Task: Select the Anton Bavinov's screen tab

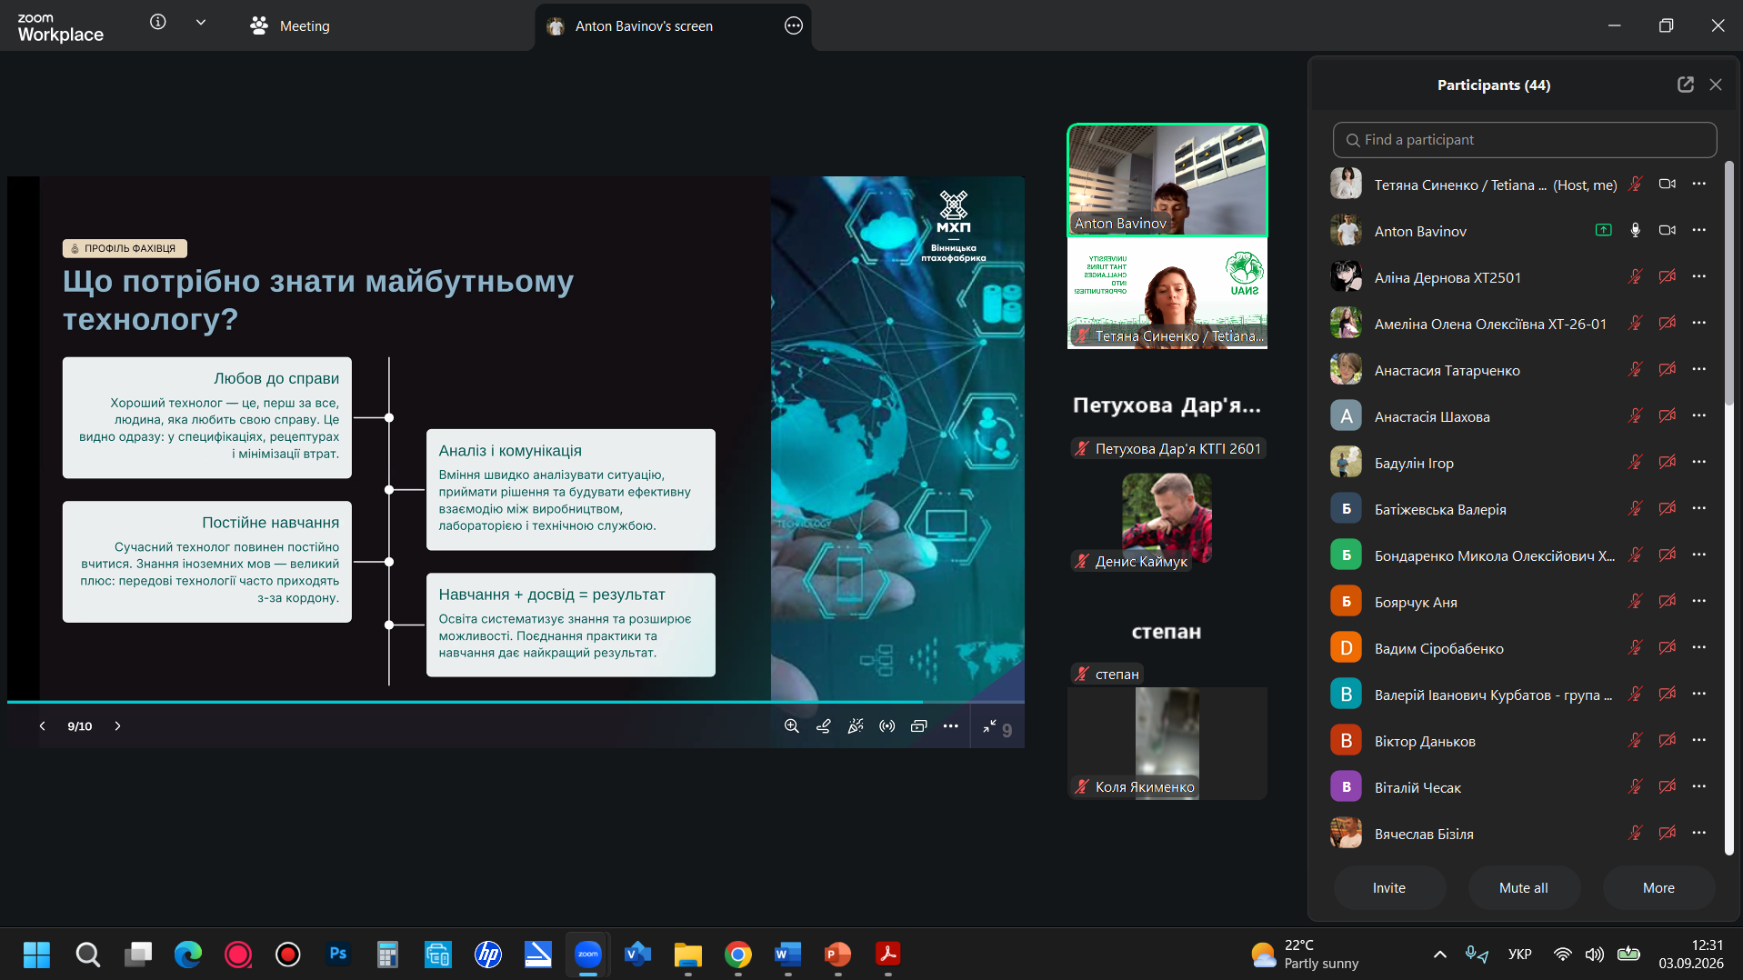Action: coord(644,26)
